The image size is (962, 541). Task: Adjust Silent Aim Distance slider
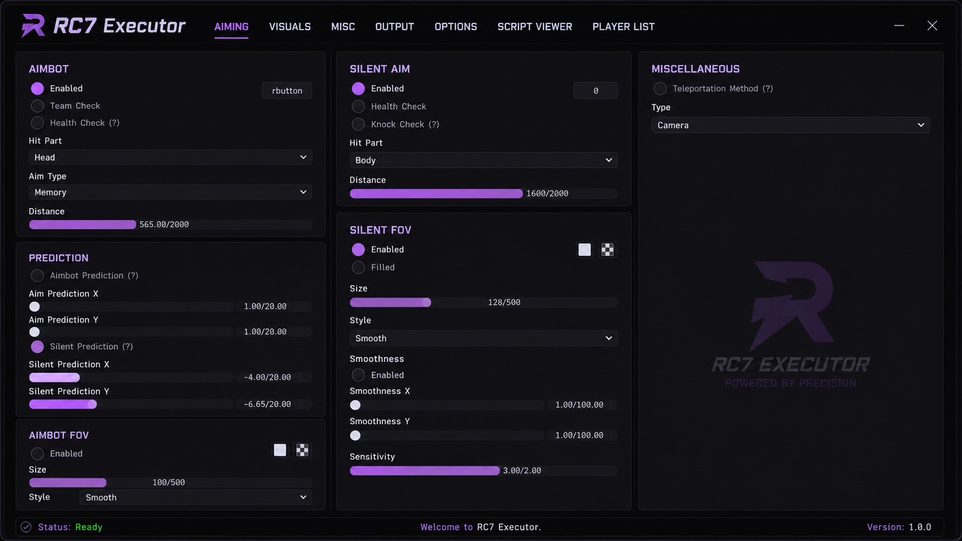pos(483,194)
